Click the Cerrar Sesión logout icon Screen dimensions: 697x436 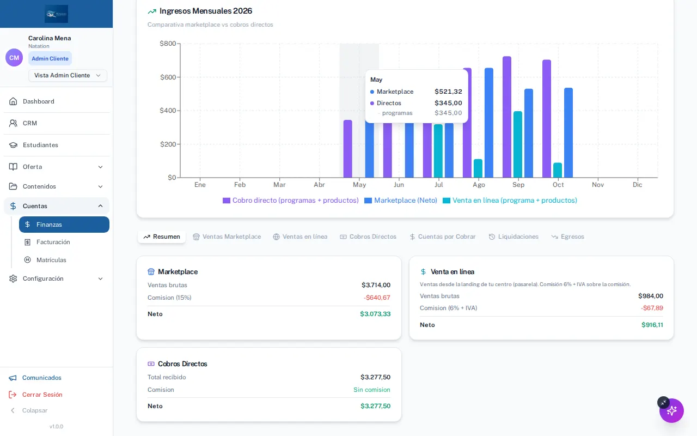tap(13, 395)
